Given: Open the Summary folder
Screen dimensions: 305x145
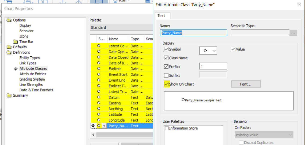Looking at the screenshot, I should (9, 95).
